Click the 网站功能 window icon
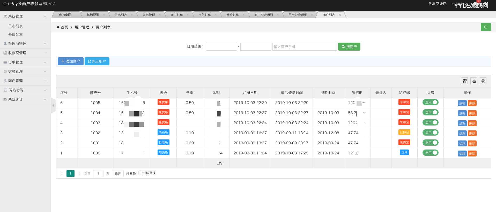This screenshot has height=212, width=496. coord(5,90)
